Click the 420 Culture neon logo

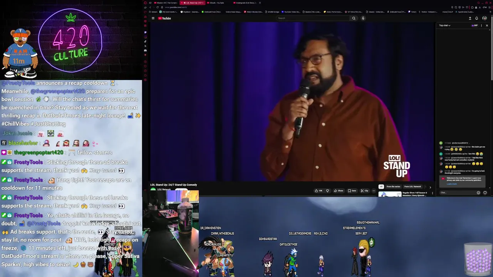70,40
